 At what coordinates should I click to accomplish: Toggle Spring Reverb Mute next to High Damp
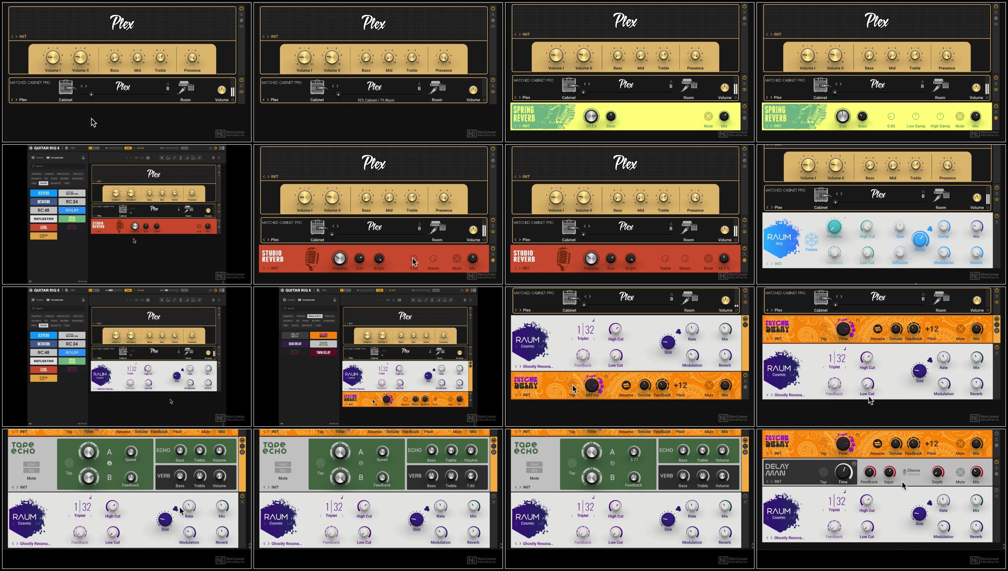pos(960,116)
